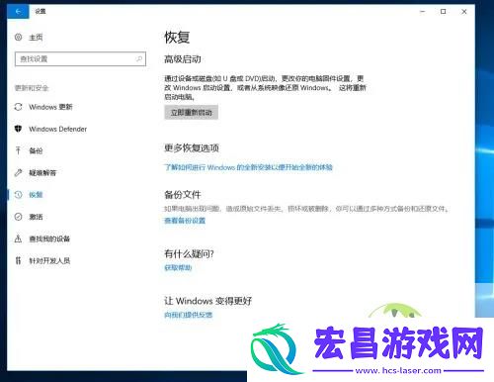Screen dimensions: 494x382
Task: Click 获取帮助 link
Action: point(178,267)
